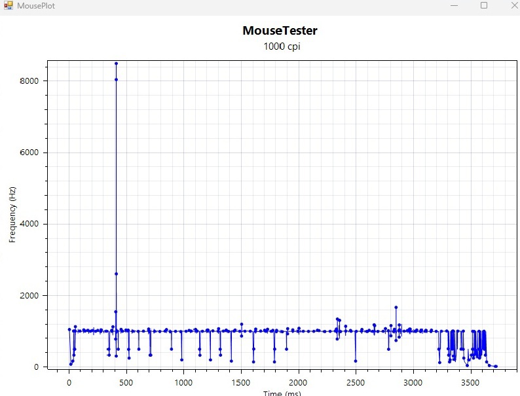Click the 2000 y-axis tick label

coord(29,296)
